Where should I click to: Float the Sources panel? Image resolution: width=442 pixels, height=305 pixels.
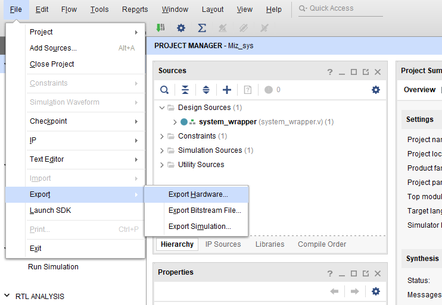366,72
